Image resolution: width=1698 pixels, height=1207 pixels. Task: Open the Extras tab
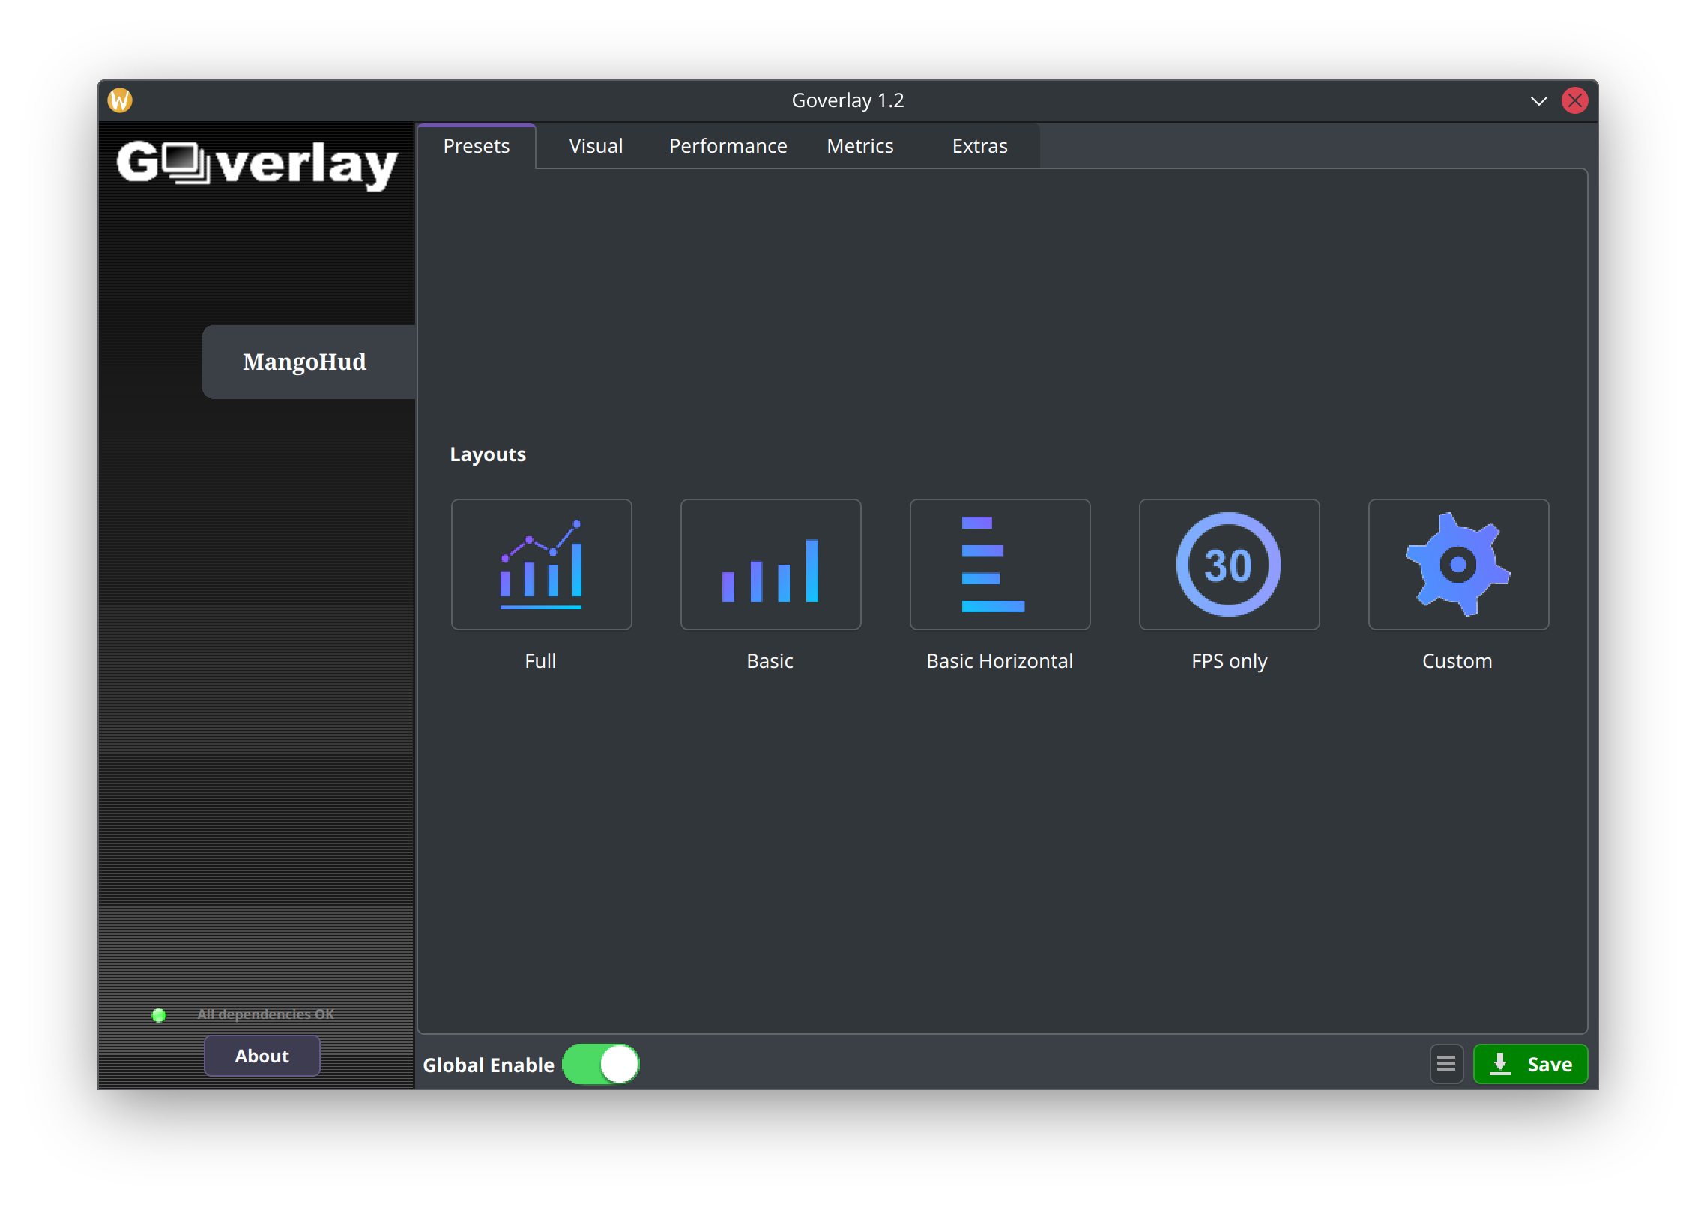point(979,146)
